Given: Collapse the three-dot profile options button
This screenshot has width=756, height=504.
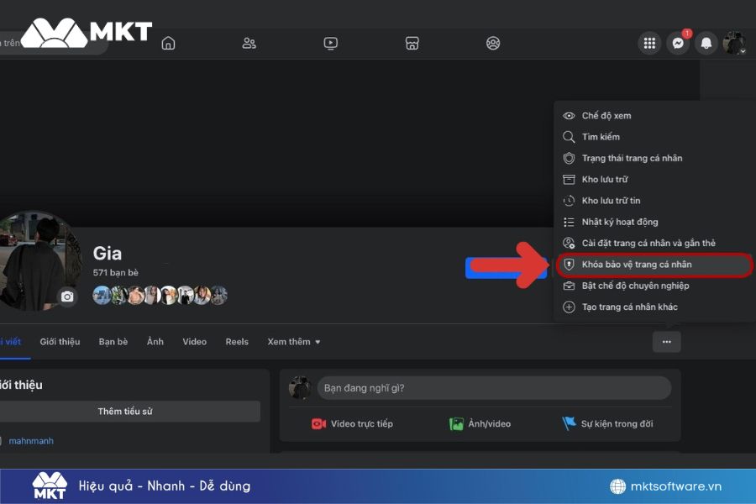Looking at the screenshot, I should point(666,342).
